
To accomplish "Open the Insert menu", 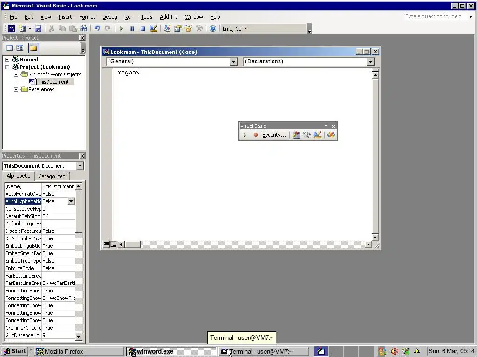I will tap(65, 17).
